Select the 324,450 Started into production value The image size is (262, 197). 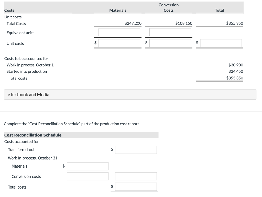(236, 71)
